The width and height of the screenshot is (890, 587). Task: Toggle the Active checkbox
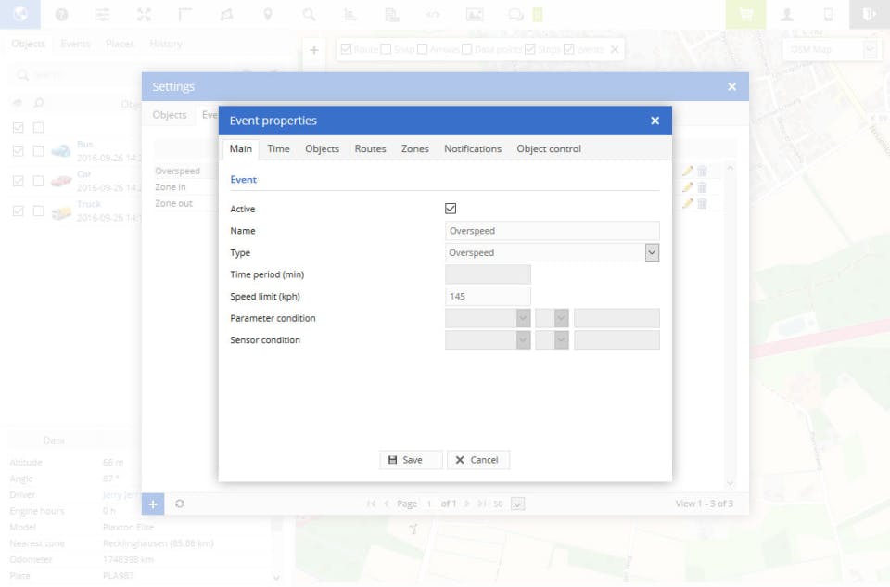[451, 209]
